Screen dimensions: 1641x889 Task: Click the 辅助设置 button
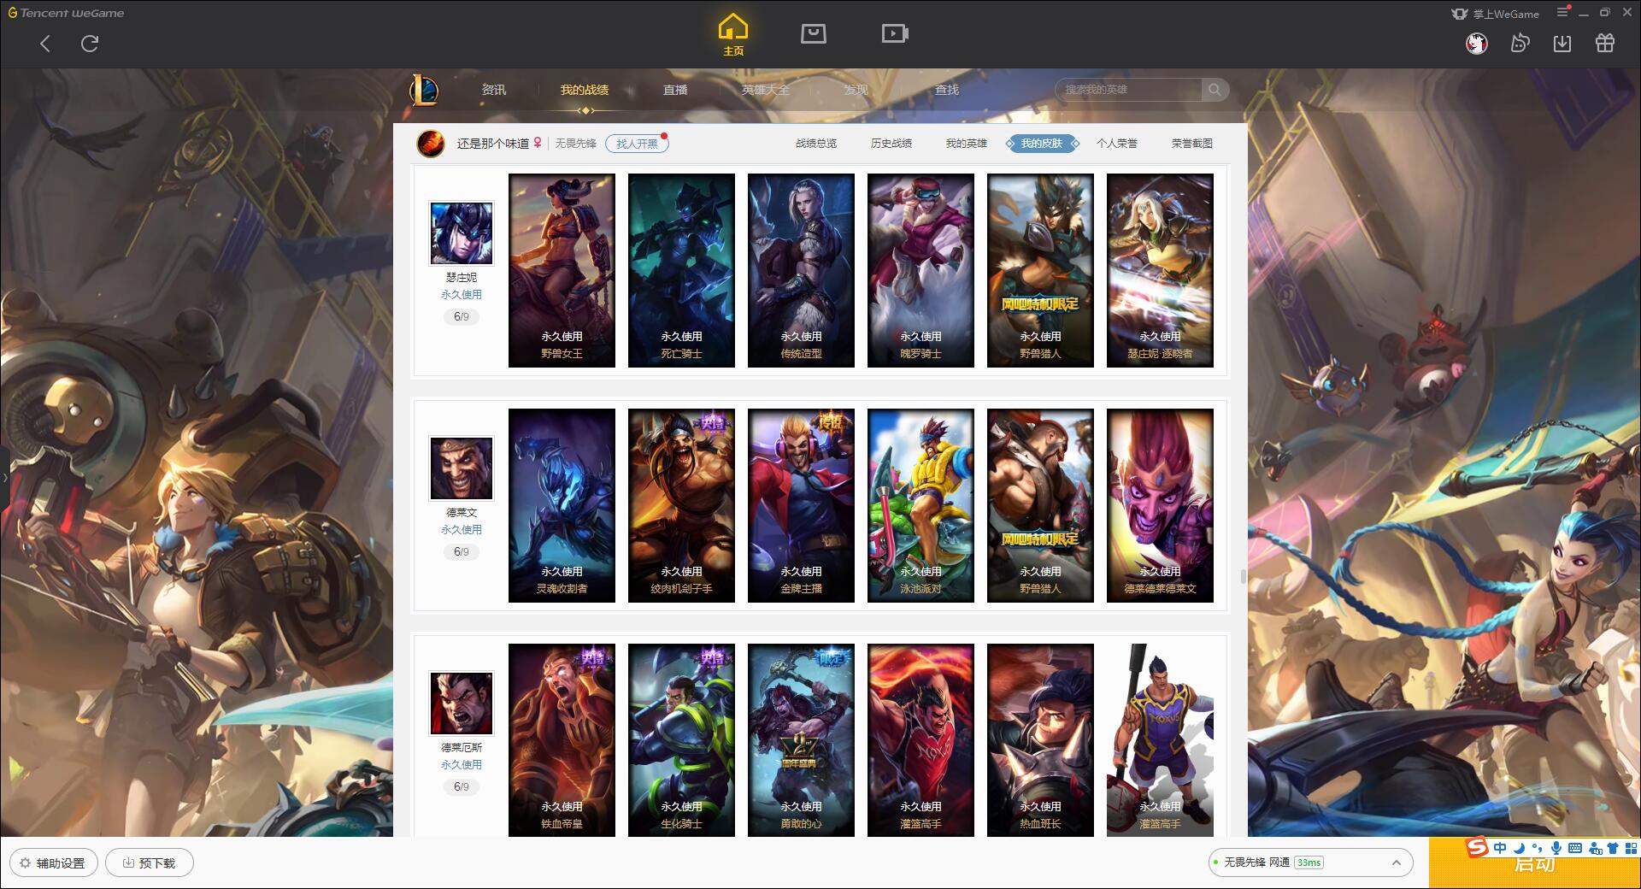click(x=53, y=863)
